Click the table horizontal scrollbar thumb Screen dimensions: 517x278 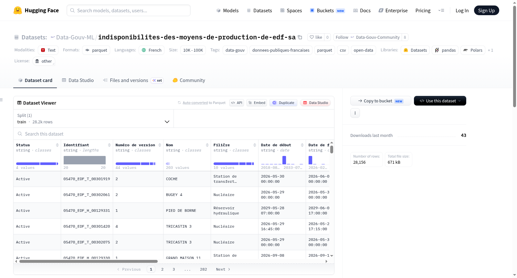click(89, 261)
